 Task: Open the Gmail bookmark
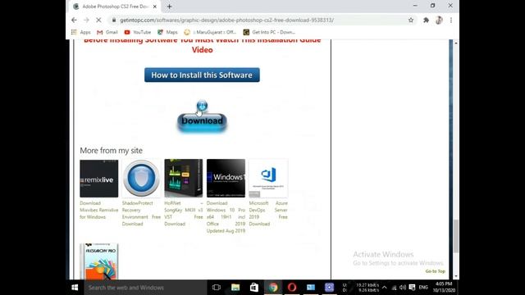(107, 32)
